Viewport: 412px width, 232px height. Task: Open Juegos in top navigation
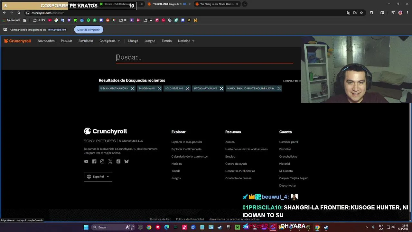(150, 41)
